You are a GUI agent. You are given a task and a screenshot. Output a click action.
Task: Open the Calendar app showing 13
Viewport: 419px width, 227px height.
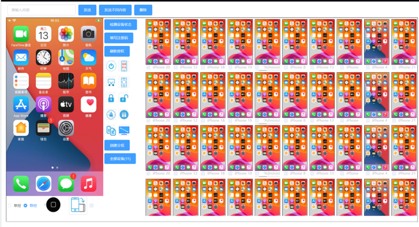44,34
